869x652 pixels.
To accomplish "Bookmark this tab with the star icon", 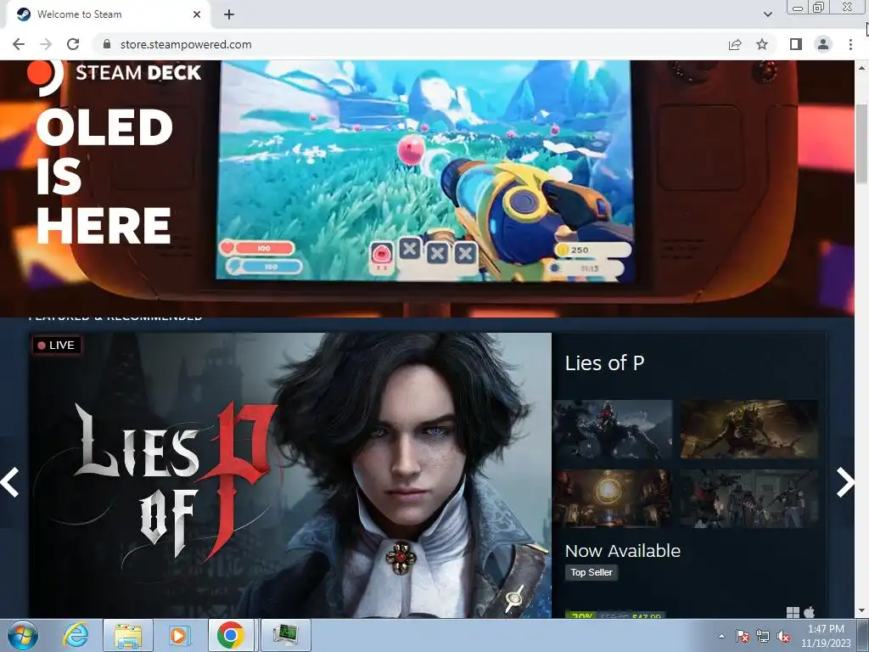I will click(x=762, y=44).
